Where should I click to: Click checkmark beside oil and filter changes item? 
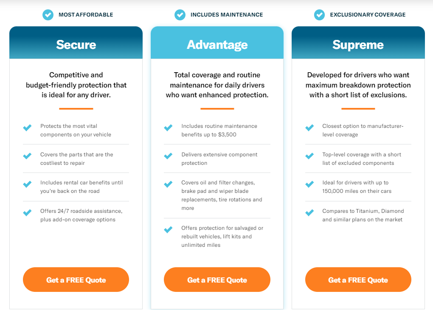pos(168,184)
